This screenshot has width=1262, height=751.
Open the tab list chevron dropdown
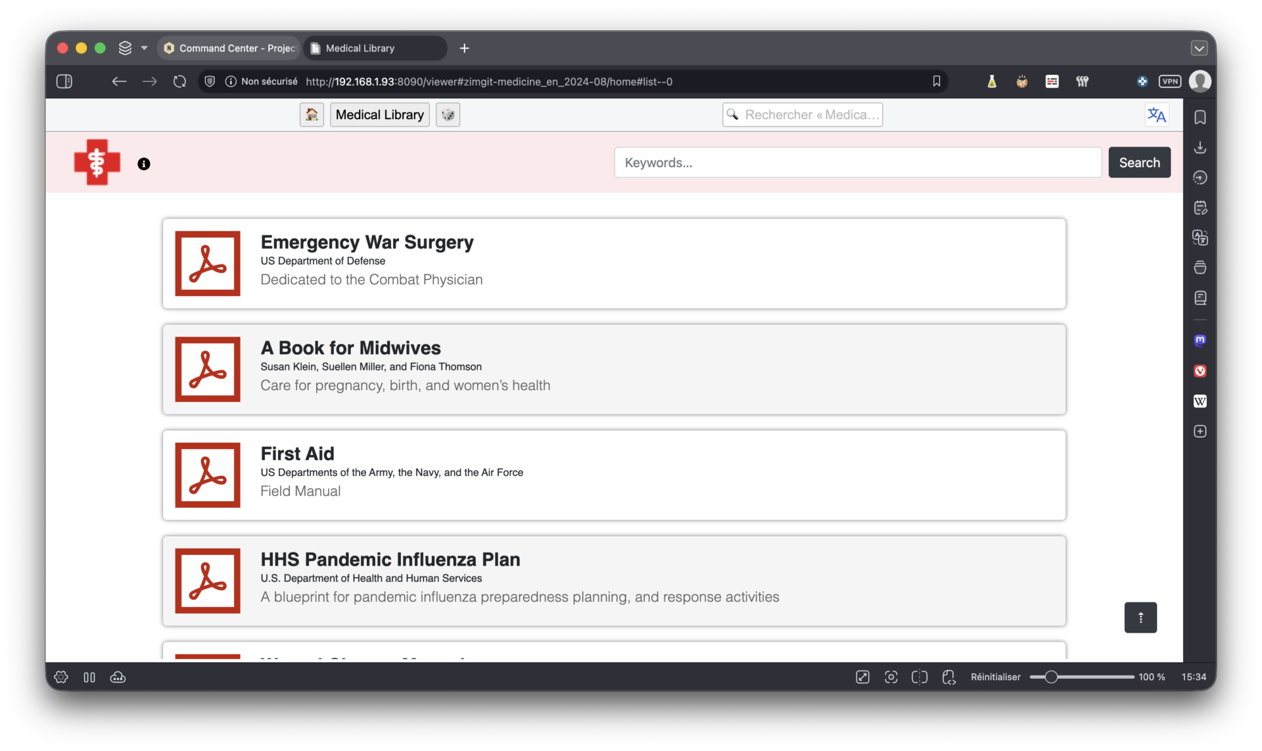click(x=1199, y=48)
